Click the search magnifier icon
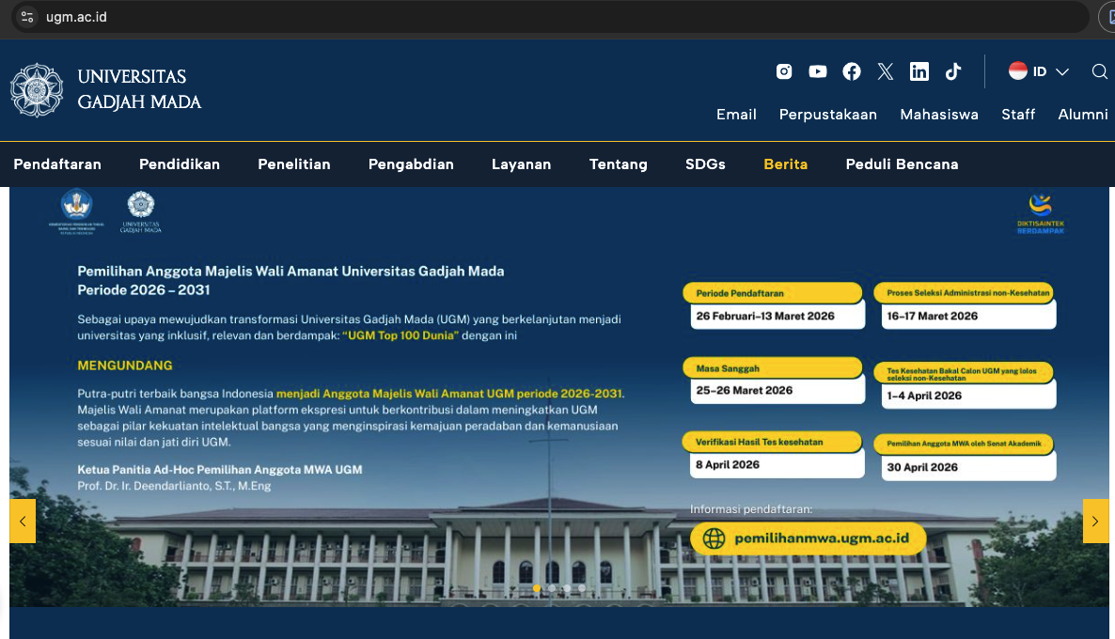 tap(1099, 71)
